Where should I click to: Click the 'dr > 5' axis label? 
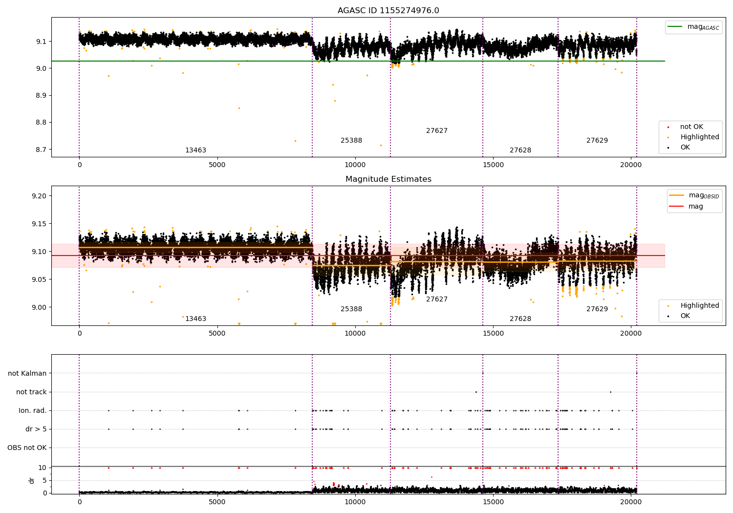[x=36, y=429]
